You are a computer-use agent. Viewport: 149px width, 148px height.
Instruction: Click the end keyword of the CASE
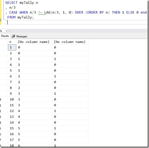144,12
